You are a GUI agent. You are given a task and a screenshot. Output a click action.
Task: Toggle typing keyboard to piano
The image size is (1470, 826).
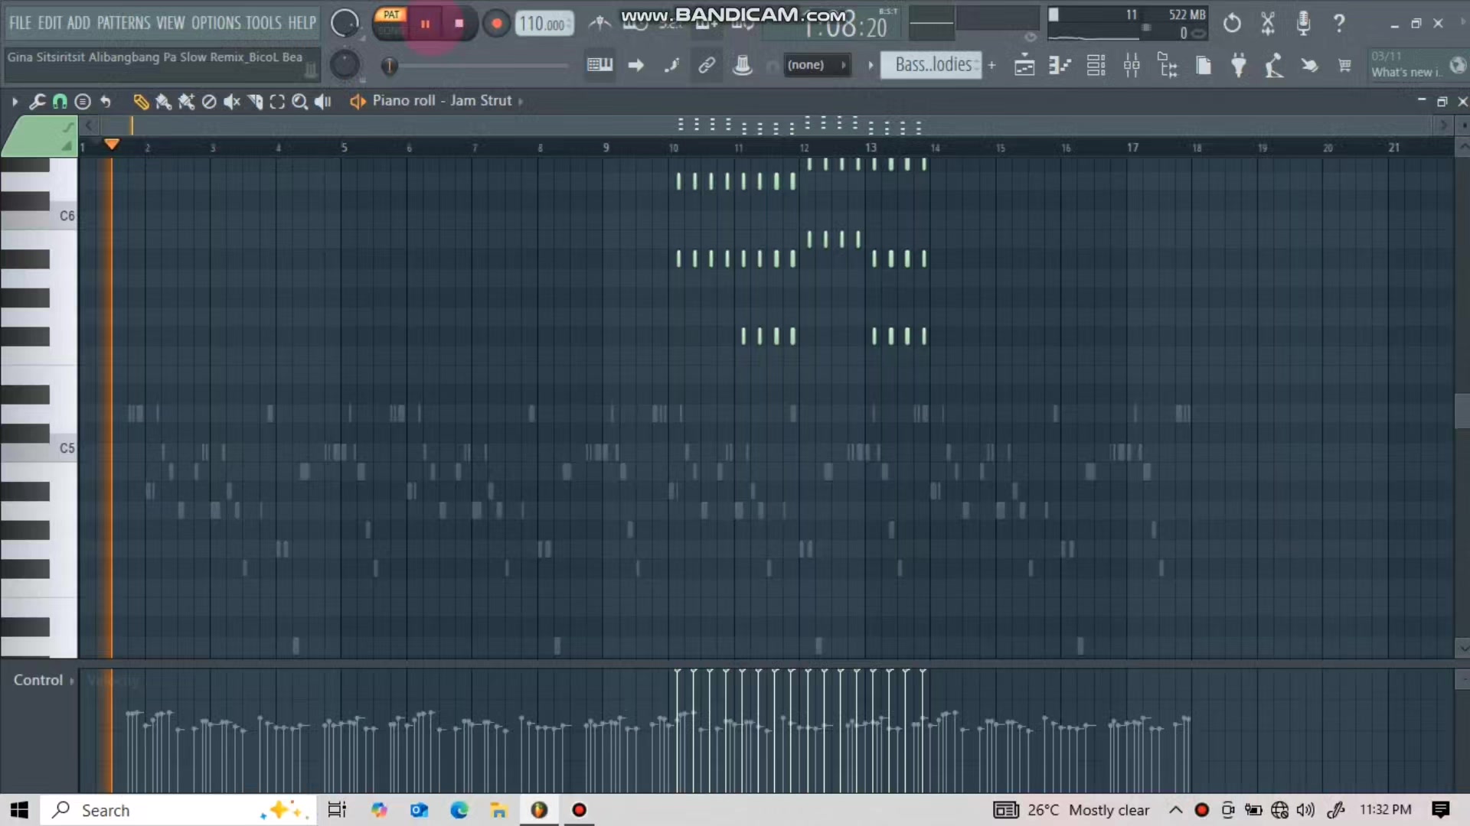pyautogui.click(x=599, y=65)
